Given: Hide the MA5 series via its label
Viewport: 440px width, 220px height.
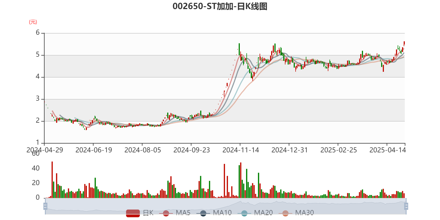Looking at the screenshot, I should [183, 213].
